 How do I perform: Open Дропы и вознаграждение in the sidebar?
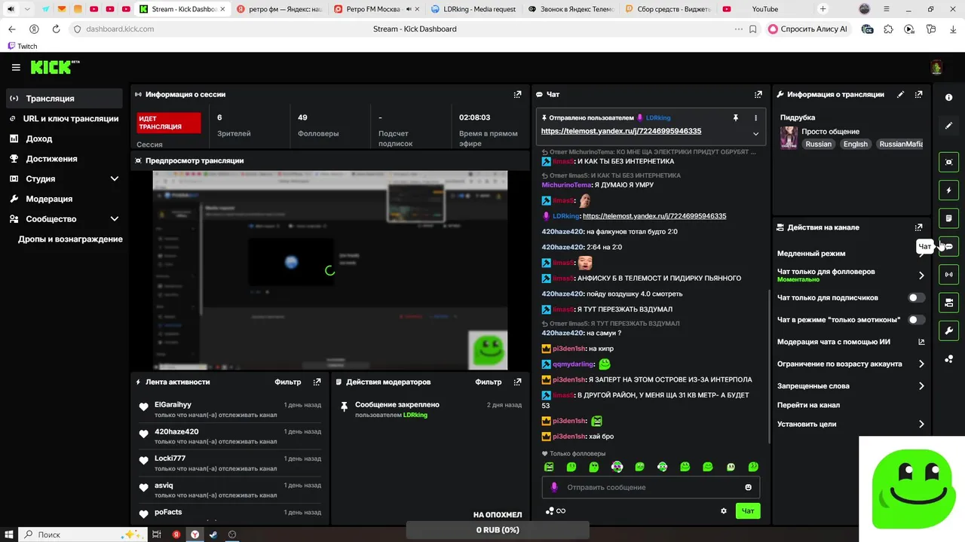tap(70, 239)
